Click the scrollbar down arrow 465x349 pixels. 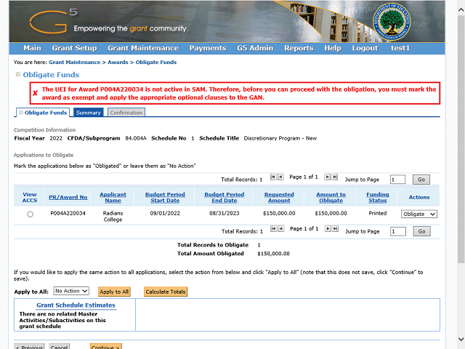click(461, 339)
